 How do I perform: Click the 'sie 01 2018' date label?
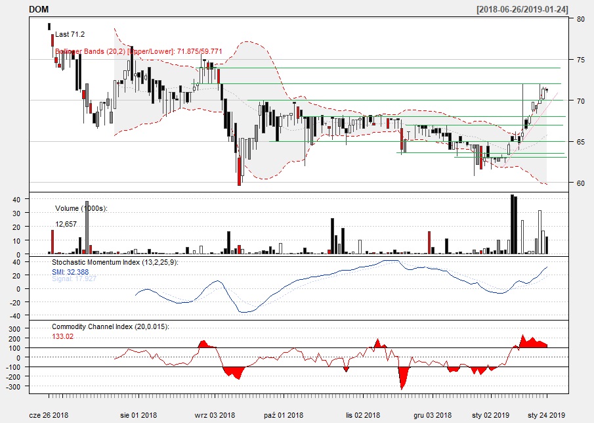pos(138,415)
